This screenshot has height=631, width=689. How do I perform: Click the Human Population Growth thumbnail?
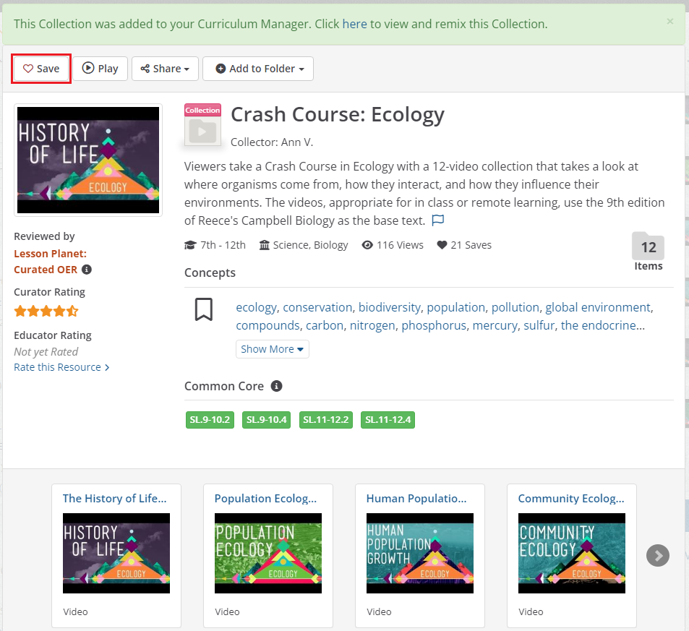pyautogui.click(x=420, y=553)
